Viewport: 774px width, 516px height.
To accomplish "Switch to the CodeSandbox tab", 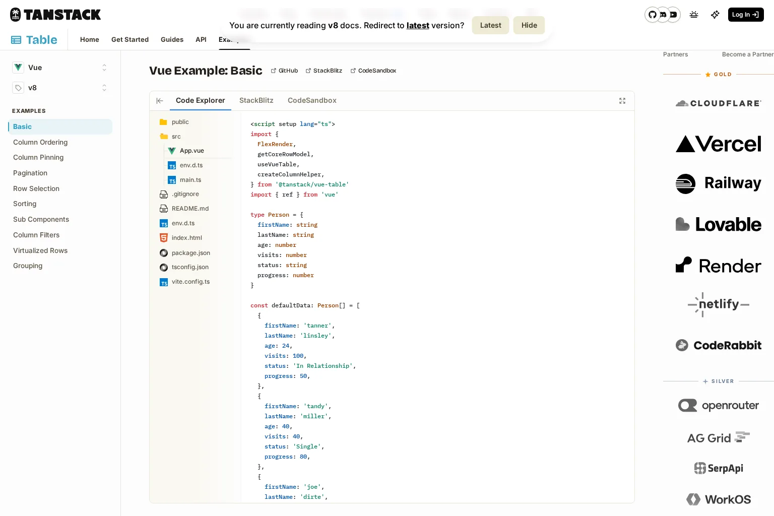I will click(x=312, y=100).
